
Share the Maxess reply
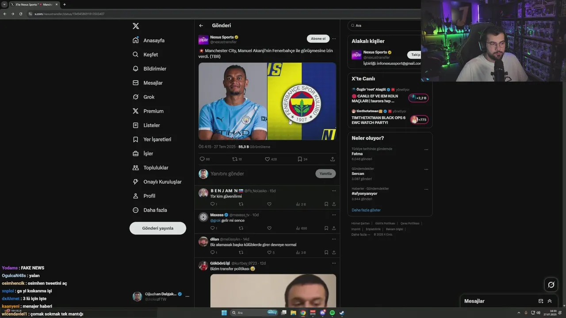click(x=334, y=228)
